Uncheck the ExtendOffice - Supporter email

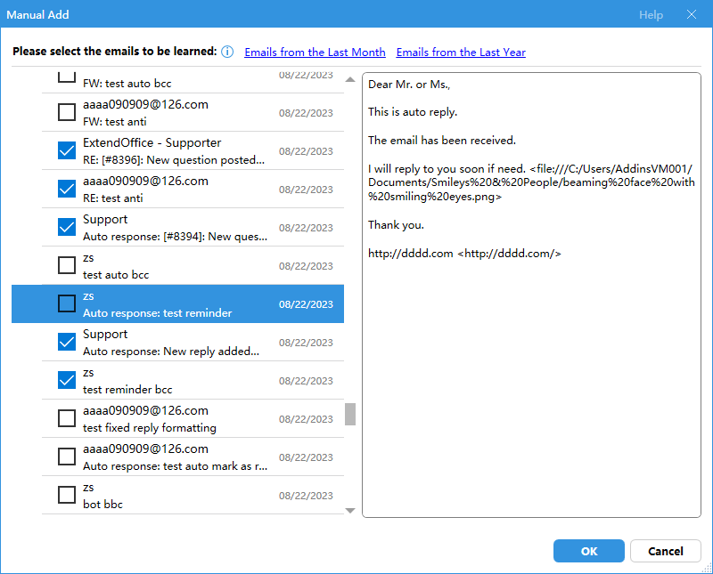point(67,150)
